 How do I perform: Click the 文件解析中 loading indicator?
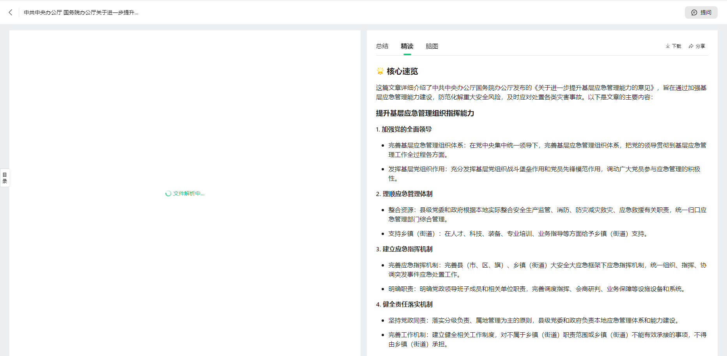pyautogui.click(x=185, y=193)
